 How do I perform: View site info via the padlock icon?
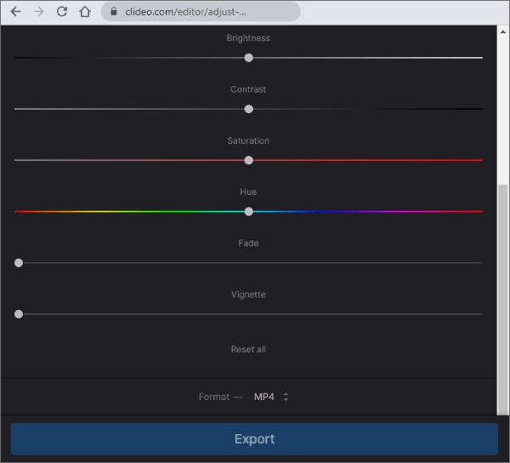pos(114,12)
